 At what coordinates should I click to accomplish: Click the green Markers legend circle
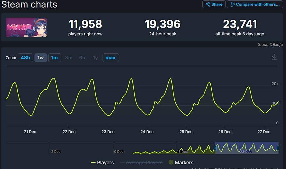[171, 162]
